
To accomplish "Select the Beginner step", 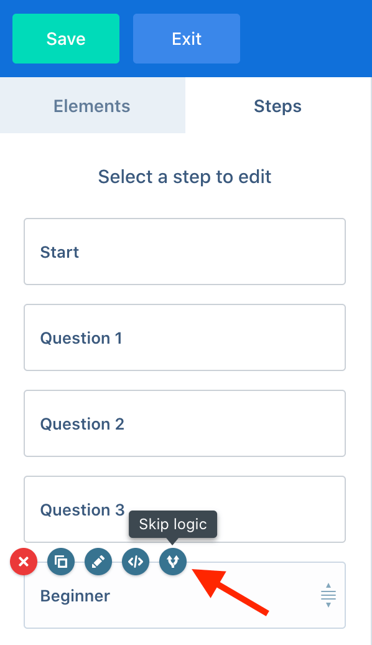I will (185, 595).
